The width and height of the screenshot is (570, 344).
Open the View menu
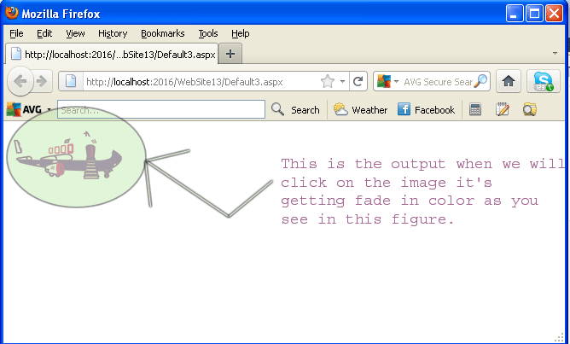pos(75,33)
